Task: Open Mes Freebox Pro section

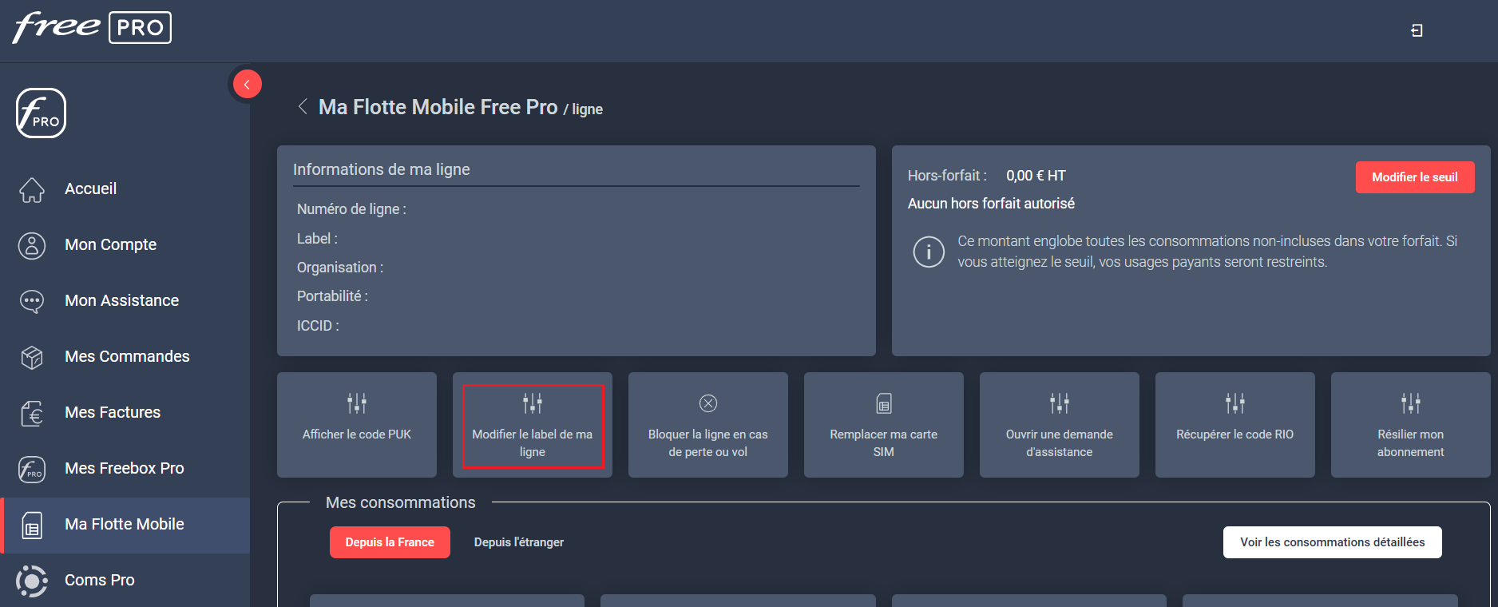Action: coord(124,468)
